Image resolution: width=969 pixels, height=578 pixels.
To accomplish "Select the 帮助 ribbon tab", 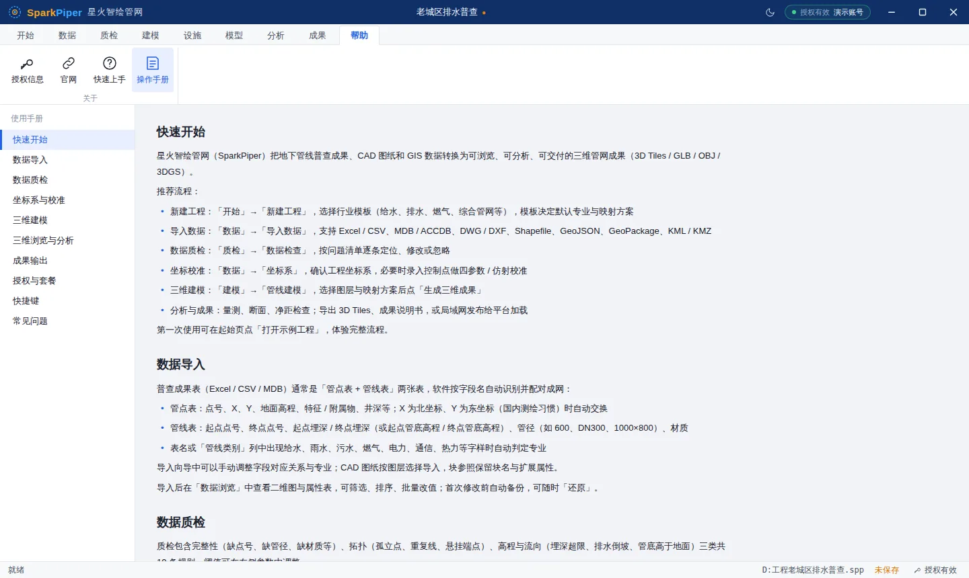I will 359,36.
